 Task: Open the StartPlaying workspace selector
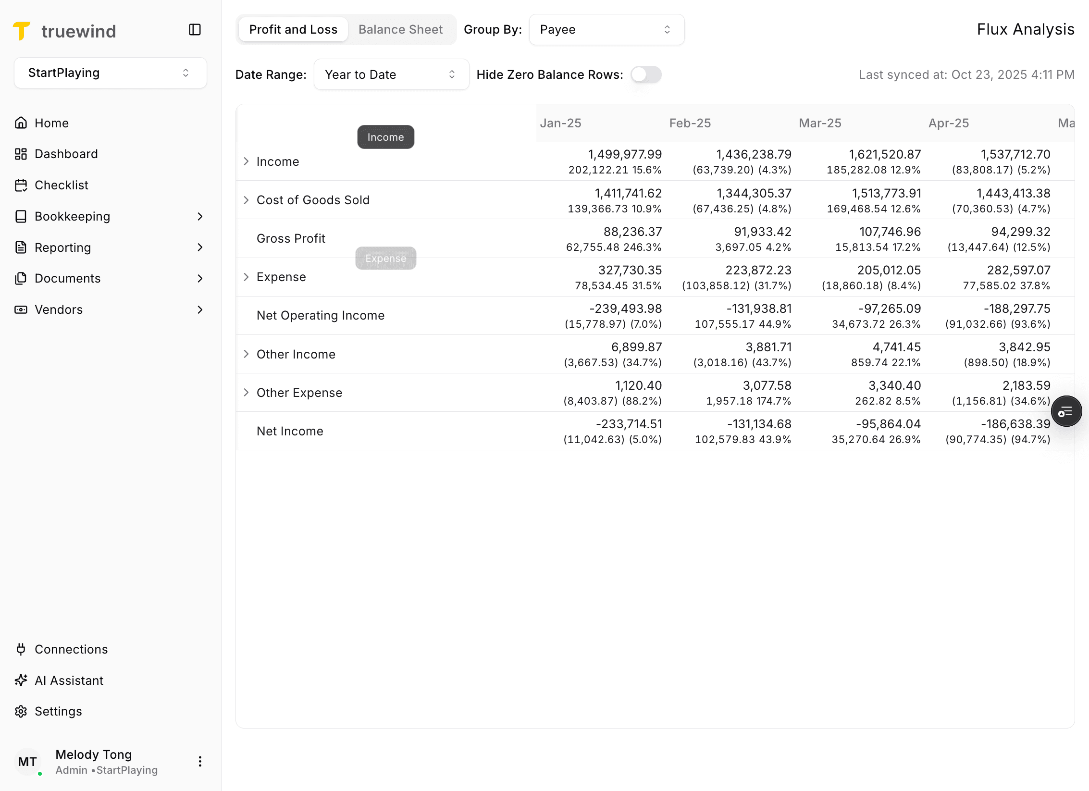click(110, 73)
